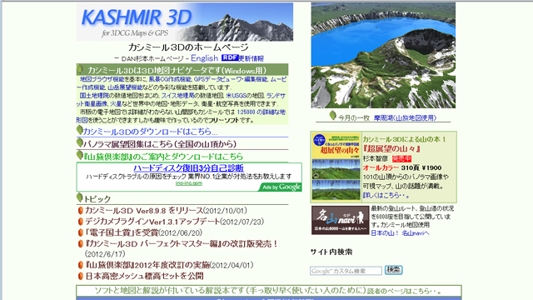Open the Mashu lake 3D render image

[383, 56]
